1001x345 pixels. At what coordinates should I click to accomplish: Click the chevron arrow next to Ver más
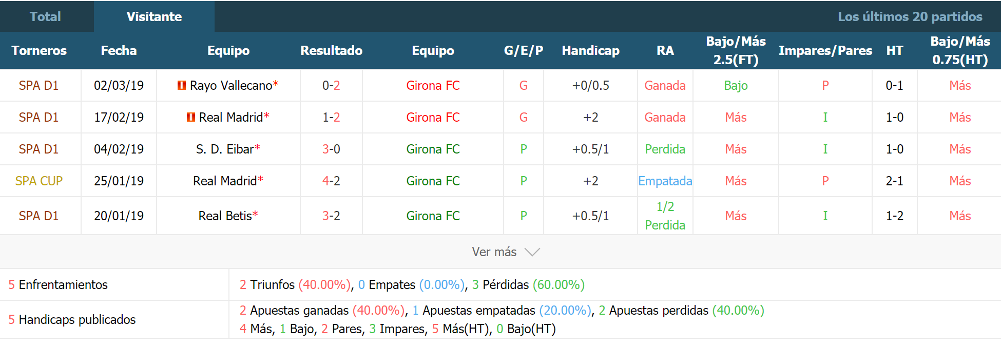click(532, 252)
